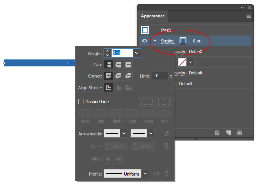
Task: Switch to the Appearance tab
Action: [153, 16]
